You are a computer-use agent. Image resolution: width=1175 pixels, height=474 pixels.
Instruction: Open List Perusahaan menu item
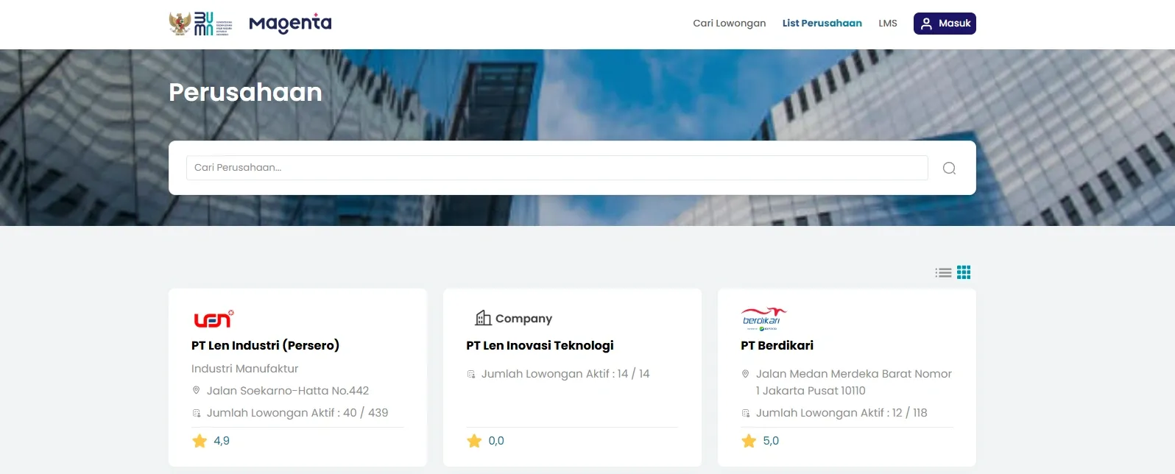[x=822, y=24]
